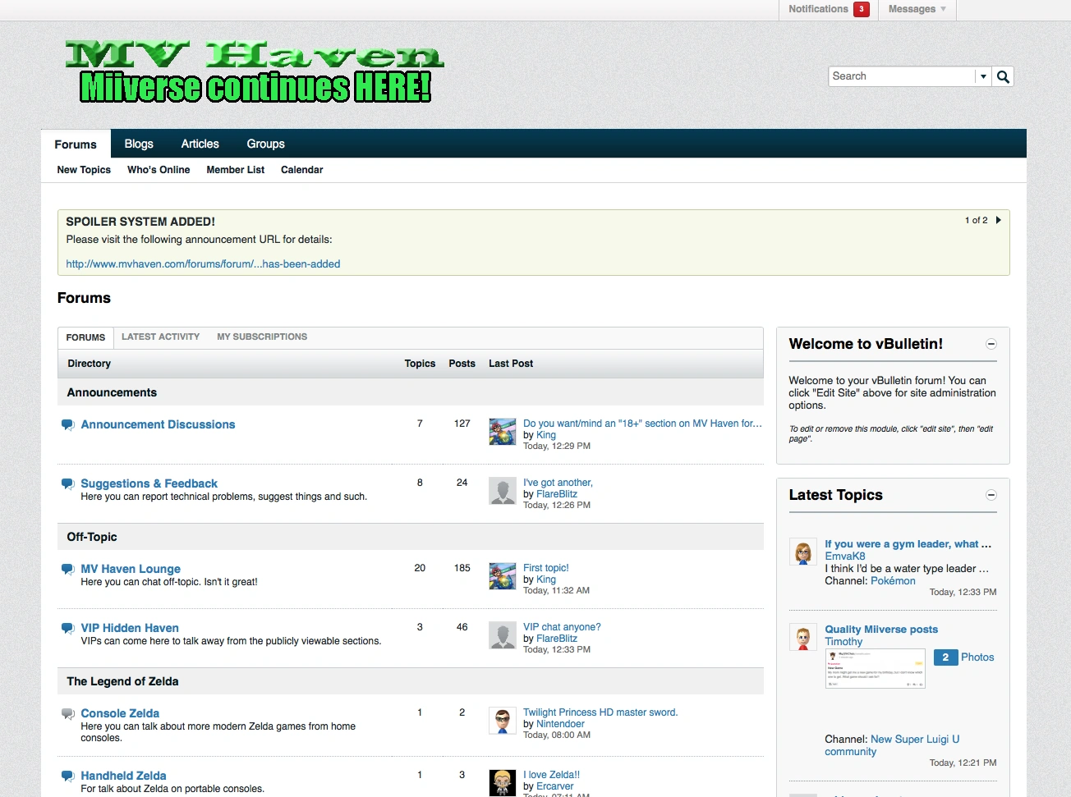
Task: Click FlareBlitz avatar in Suggestions & Feedback row
Action: pos(503,491)
